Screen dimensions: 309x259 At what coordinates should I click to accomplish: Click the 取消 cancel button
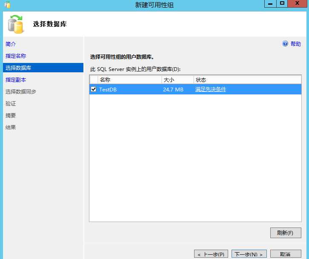tap(286, 254)
